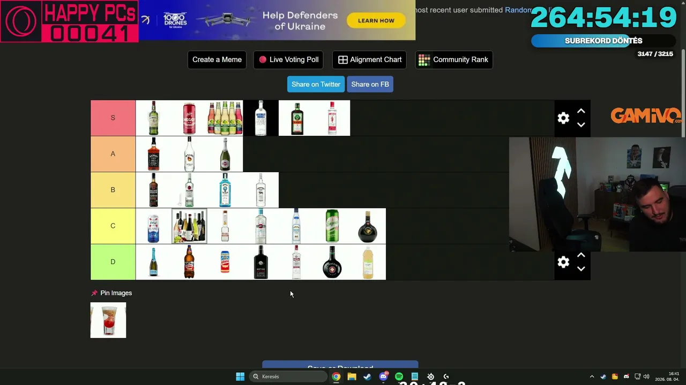Select the Jack Daniel's bottle in A tier
The height and width of the screenshot is (385, 686).
(x=153, y=154)
